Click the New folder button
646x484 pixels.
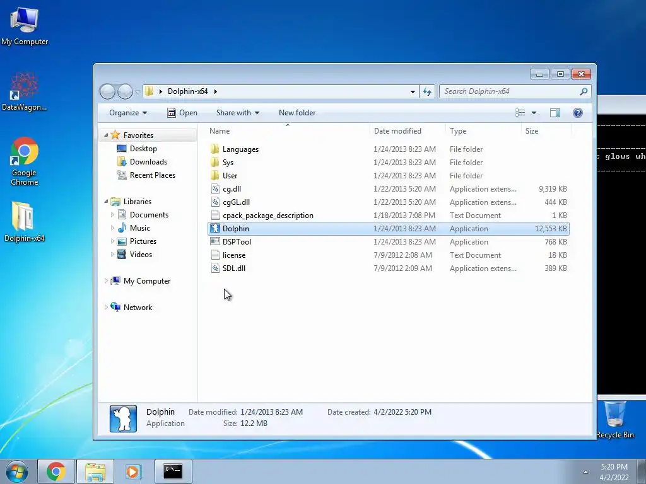[297, 113]
